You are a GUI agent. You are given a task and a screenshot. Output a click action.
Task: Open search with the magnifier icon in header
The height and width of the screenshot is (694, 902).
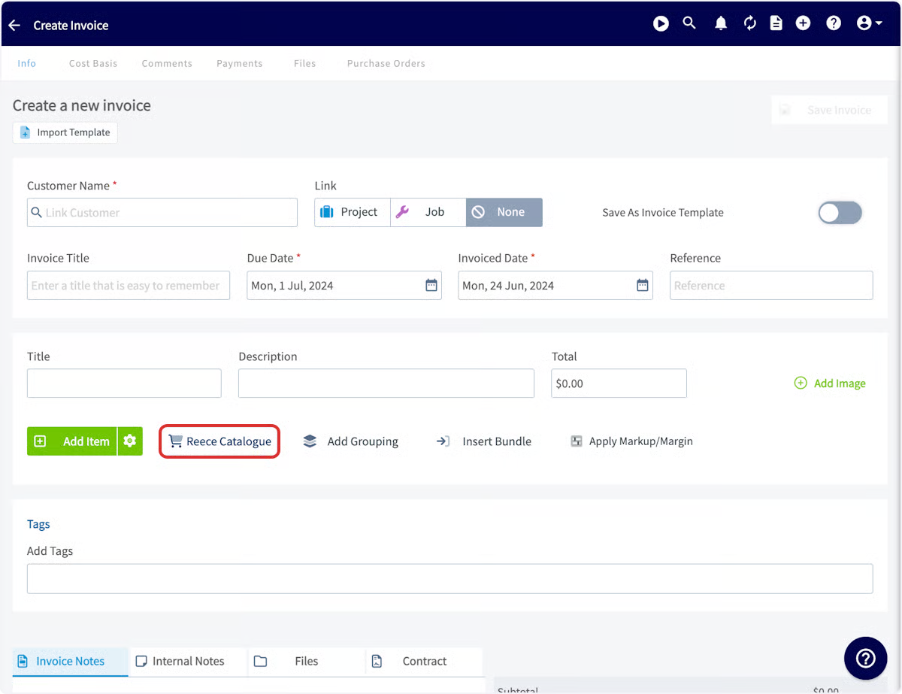tap(689, 23)
